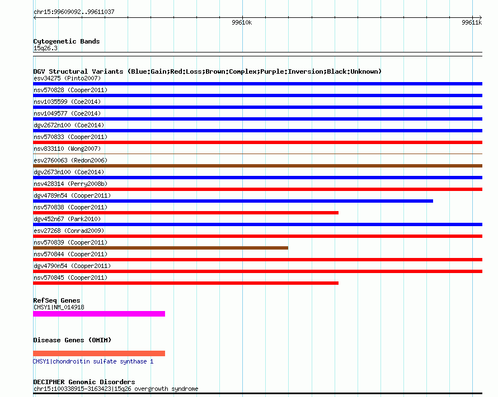498x397 pixels.
Task: Click the red nsv570838 (Cooper2011) loss bar
Action: [186, 213]
